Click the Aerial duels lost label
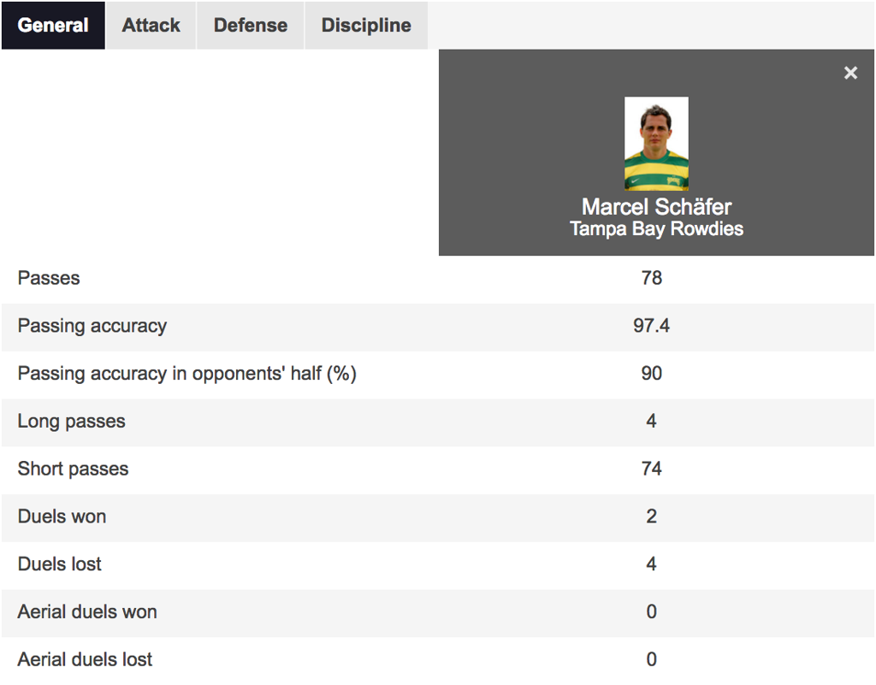 pyautogui.click(x=85, y=659)
